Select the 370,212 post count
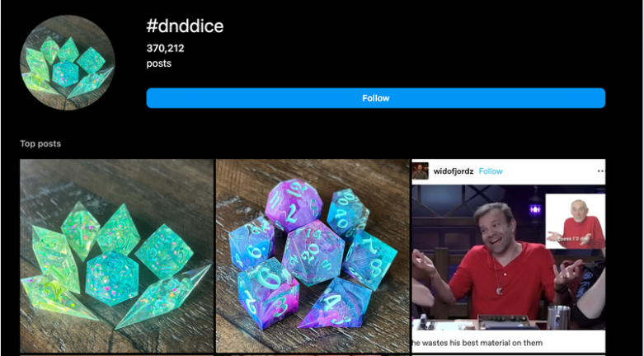Viewport: 644px width, 356px height. [165, 49]
